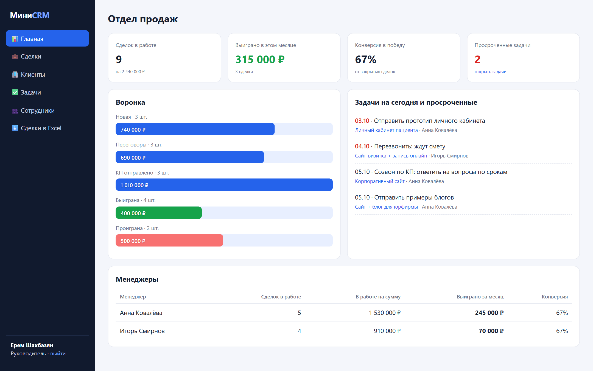Click the briefcase icon next to Сделки
This screenshot has height=371, width=593.
pyautogui.click(x=15, y=57)
